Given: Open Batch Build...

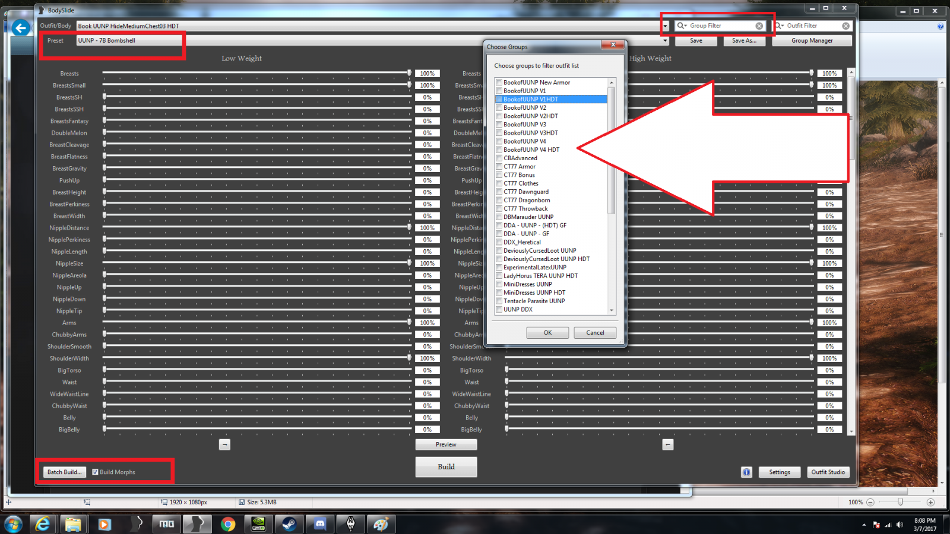Looking at the screenshot, I should coord(64,472).
